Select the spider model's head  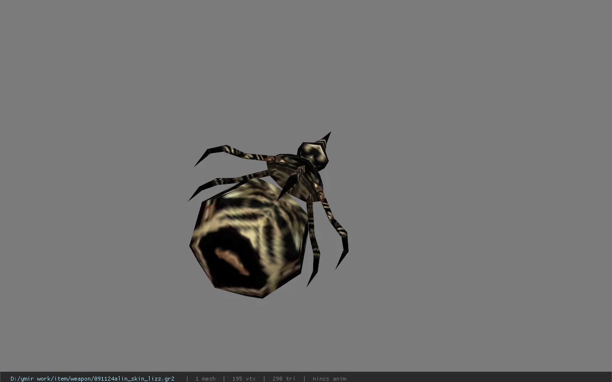(313, 154)
